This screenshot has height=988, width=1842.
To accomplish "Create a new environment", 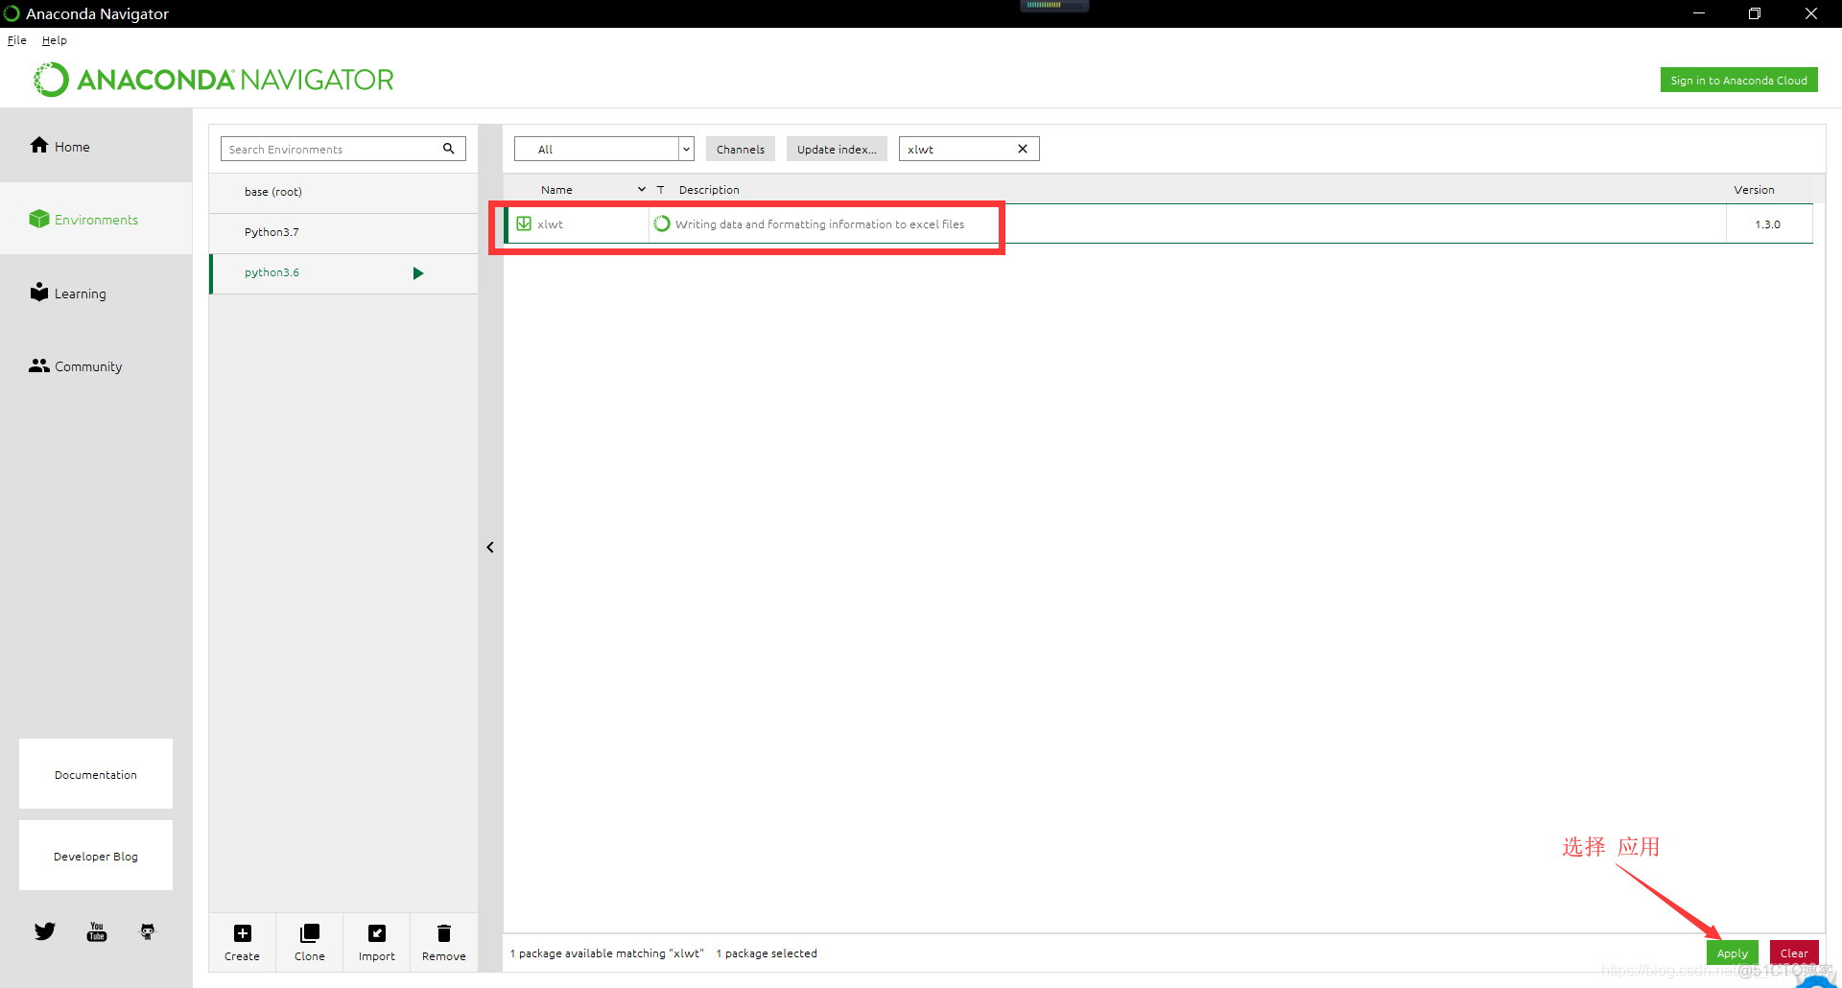I will tap(242, 942).
